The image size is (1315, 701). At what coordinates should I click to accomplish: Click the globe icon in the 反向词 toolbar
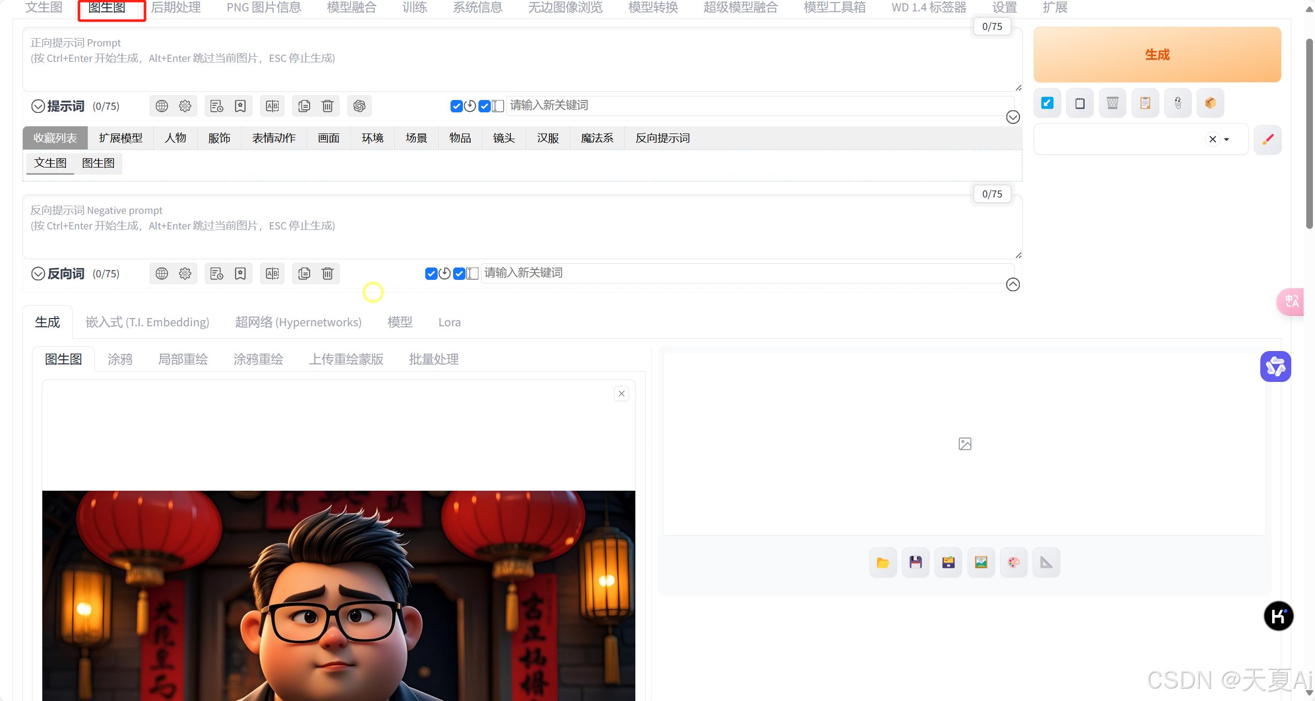click(x=162, y=274)
